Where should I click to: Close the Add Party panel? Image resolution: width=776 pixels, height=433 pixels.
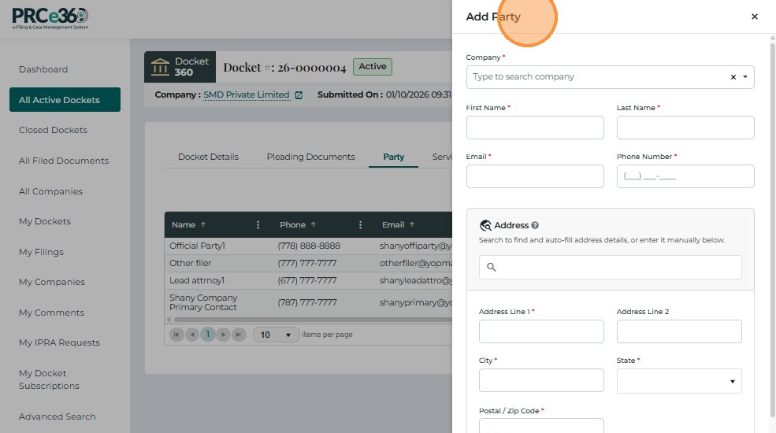coord(754,17)
